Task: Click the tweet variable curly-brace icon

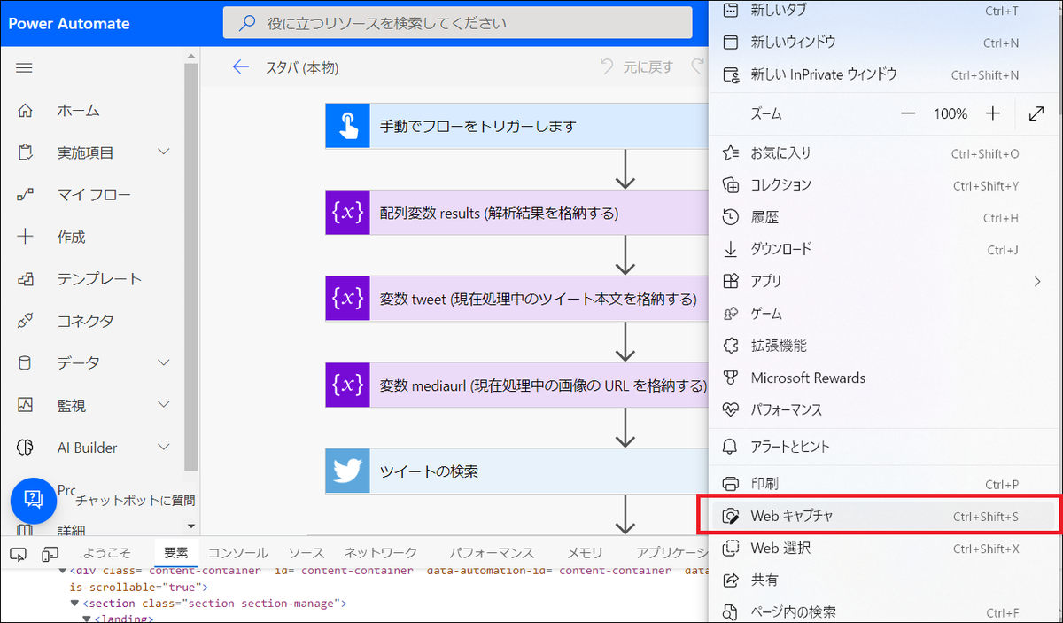Action: pyautogui.click(x=347, y=299)
